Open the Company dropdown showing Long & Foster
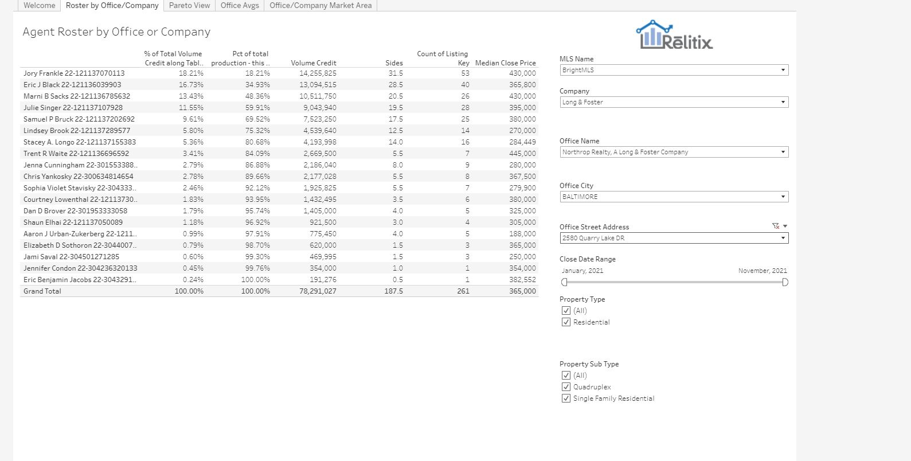 coord(674,102)
